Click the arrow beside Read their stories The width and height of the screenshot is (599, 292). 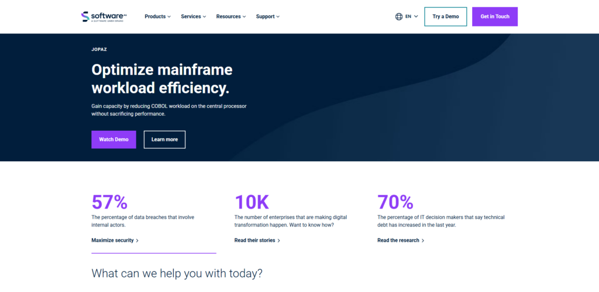279,241
